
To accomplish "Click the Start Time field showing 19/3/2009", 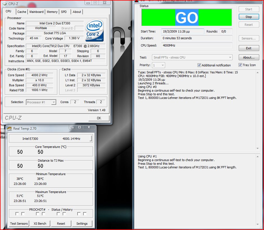I will (x=183, y=31).
